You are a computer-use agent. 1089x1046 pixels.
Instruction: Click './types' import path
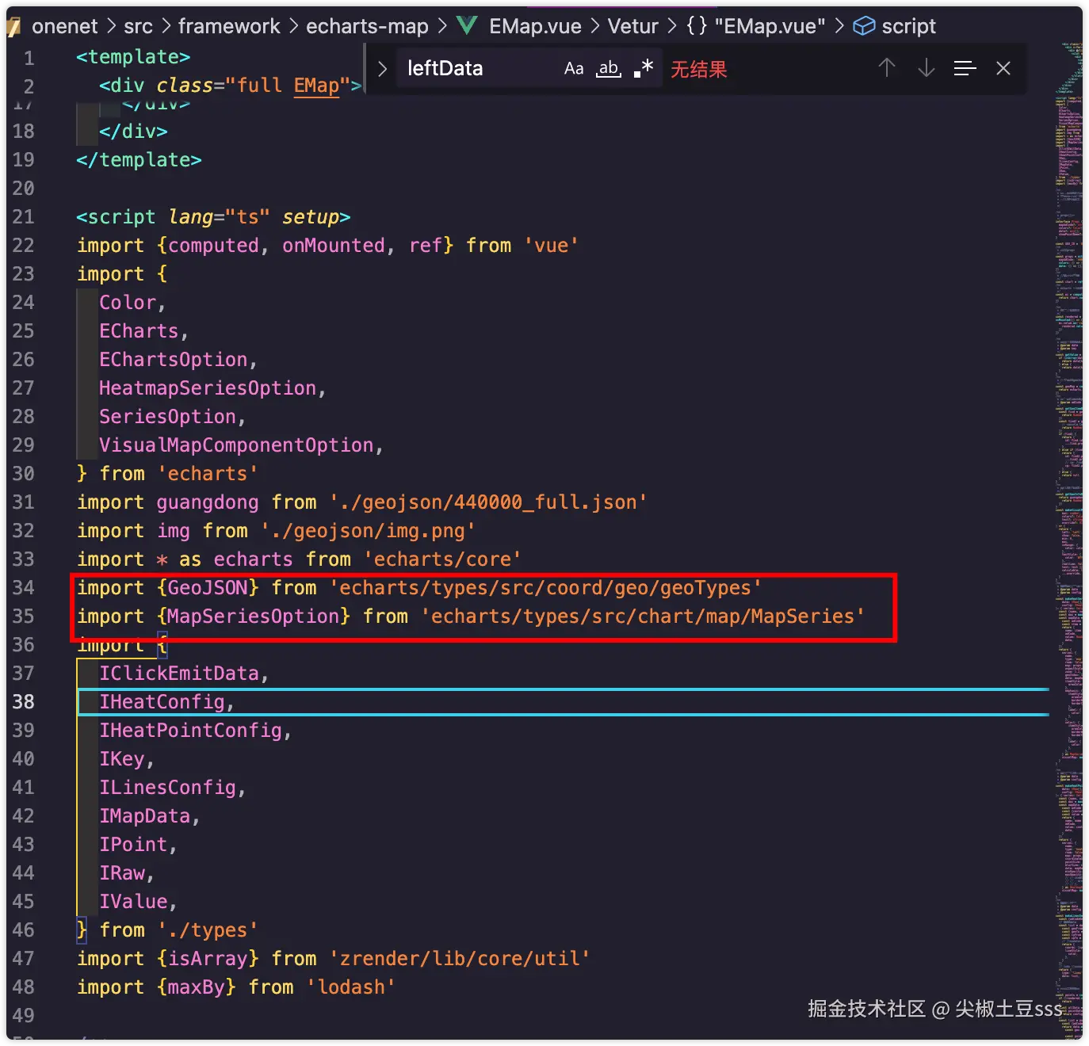pos(208,930)
